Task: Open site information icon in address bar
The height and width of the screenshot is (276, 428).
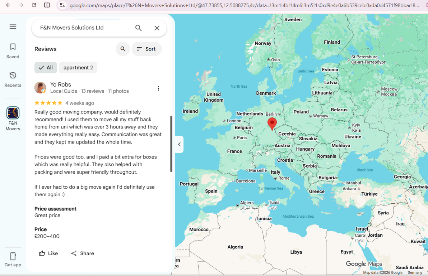Action: [62, 5]
